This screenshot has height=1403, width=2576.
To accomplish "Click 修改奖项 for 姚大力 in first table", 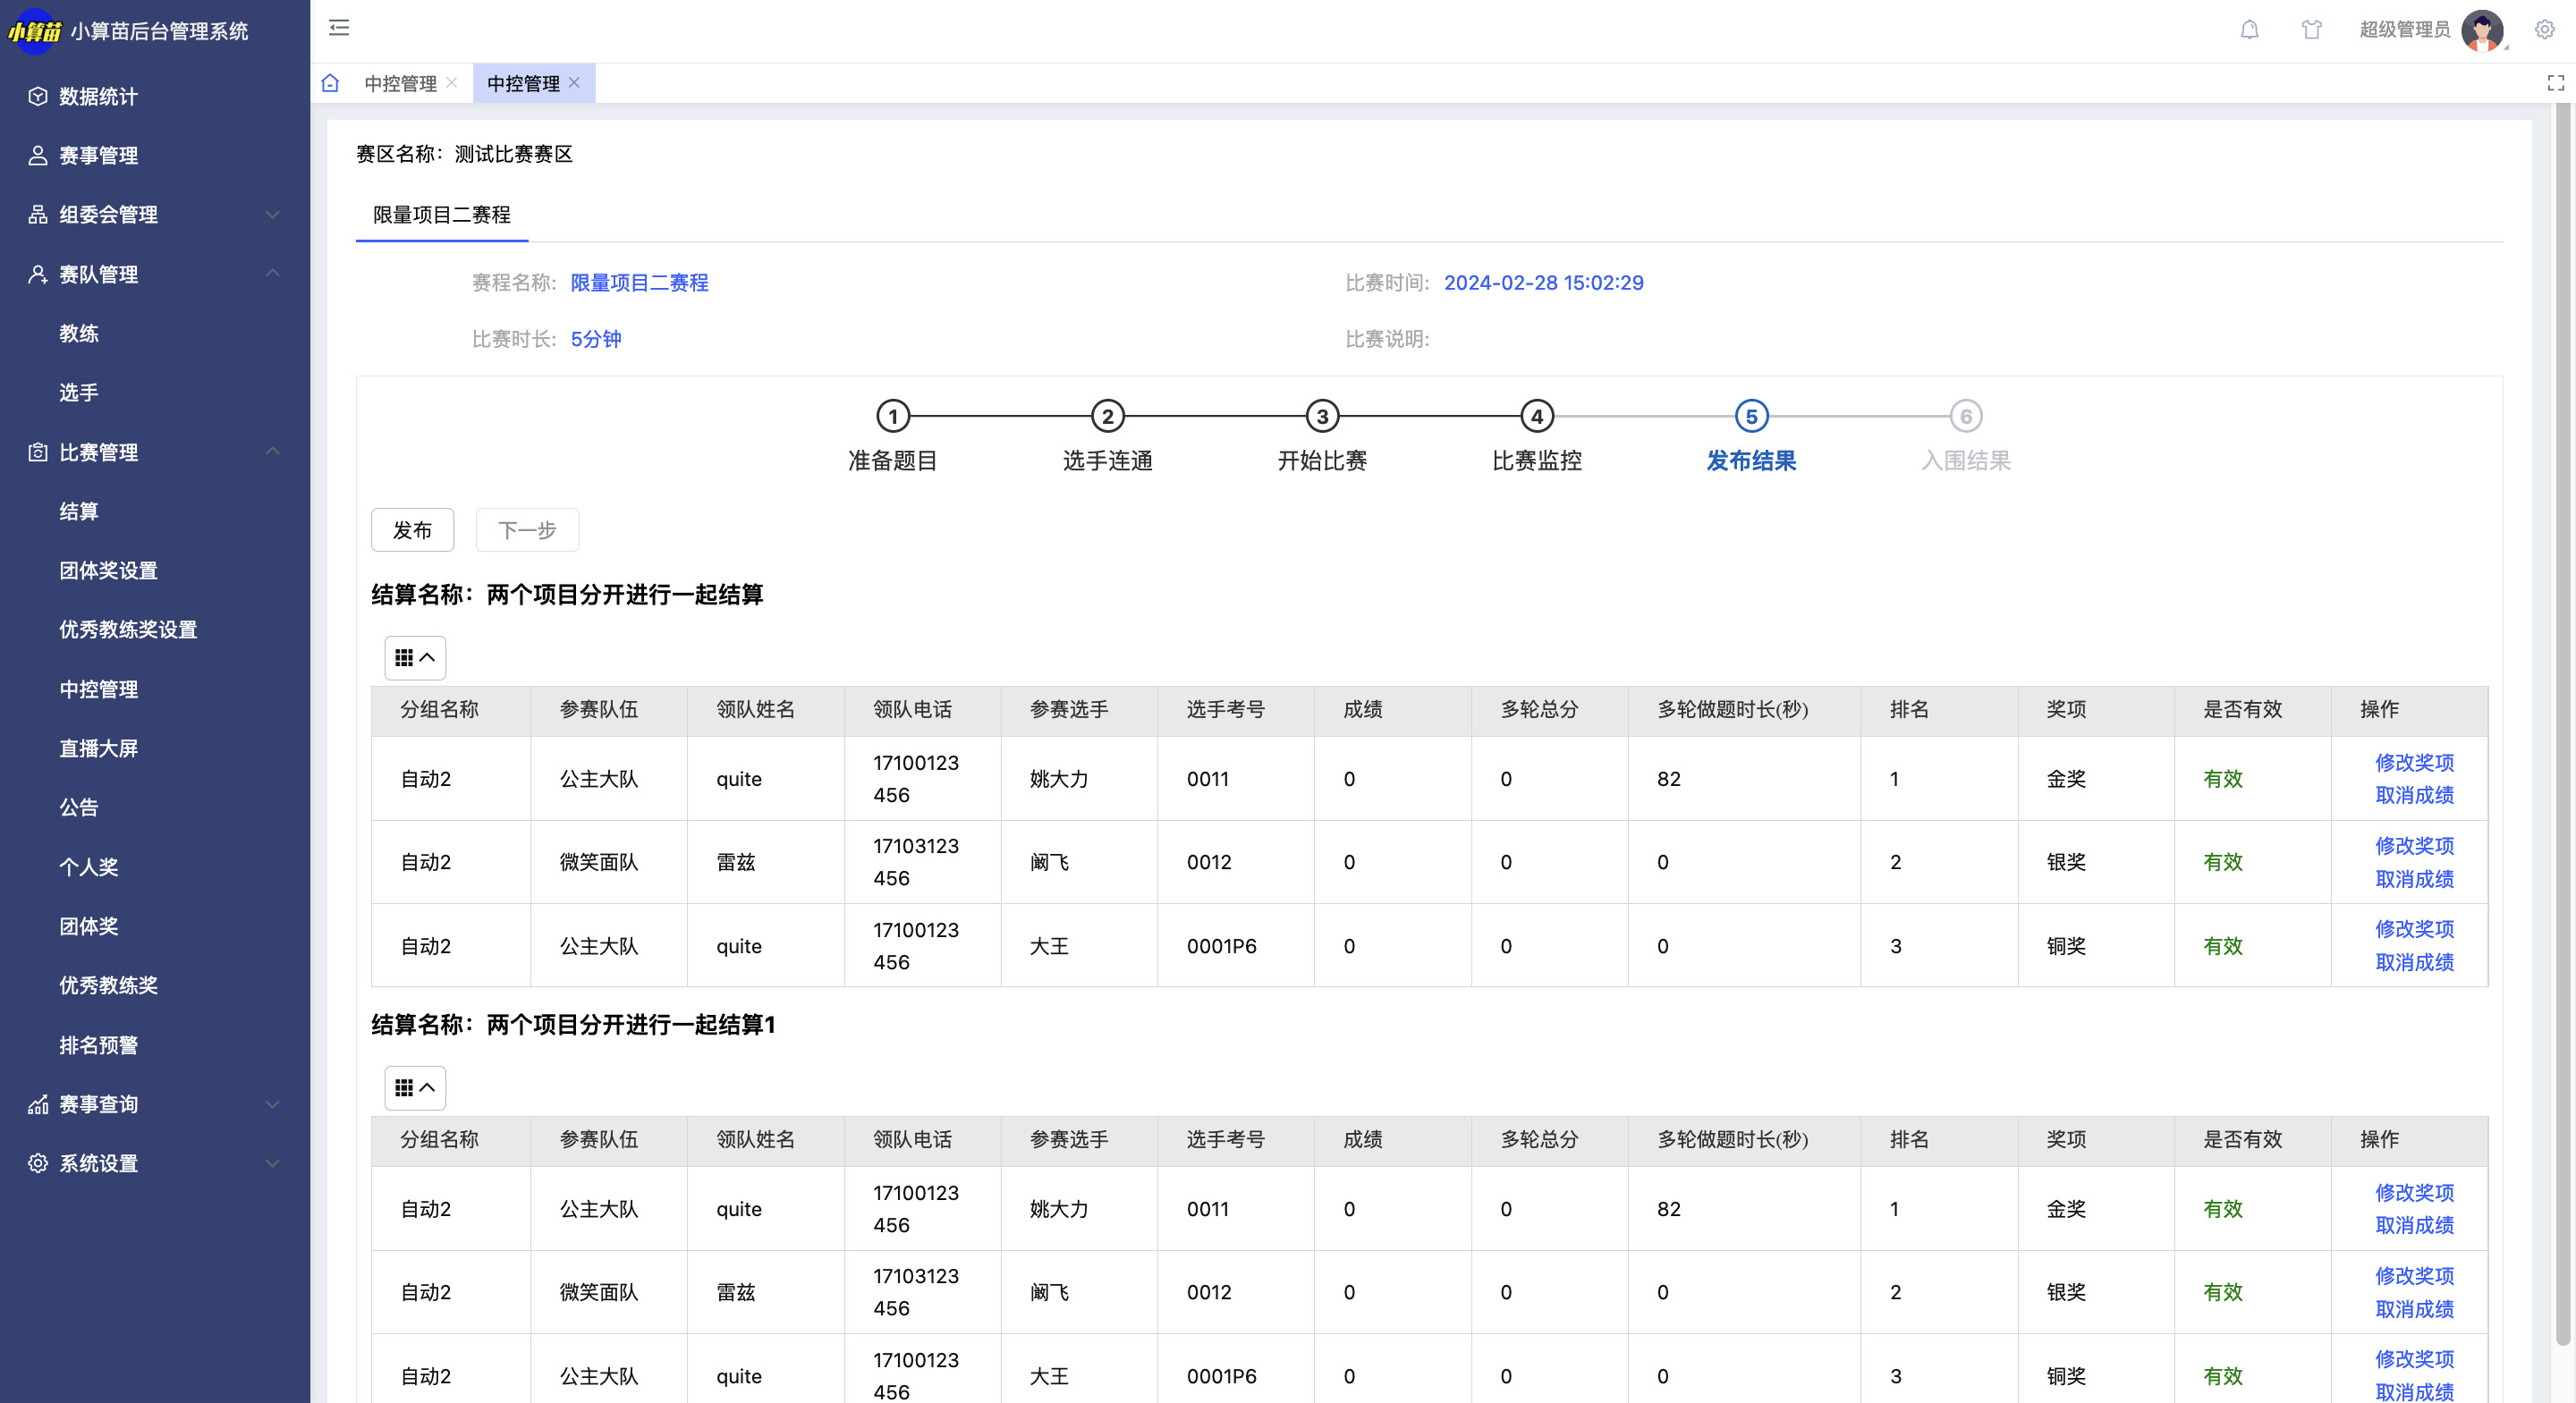I will (2414, 763).
